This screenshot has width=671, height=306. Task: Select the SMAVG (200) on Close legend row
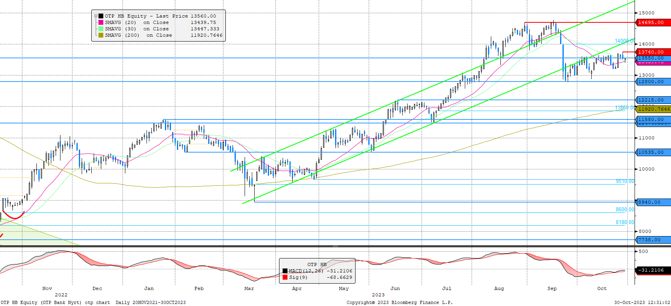[x=161, y=35]
